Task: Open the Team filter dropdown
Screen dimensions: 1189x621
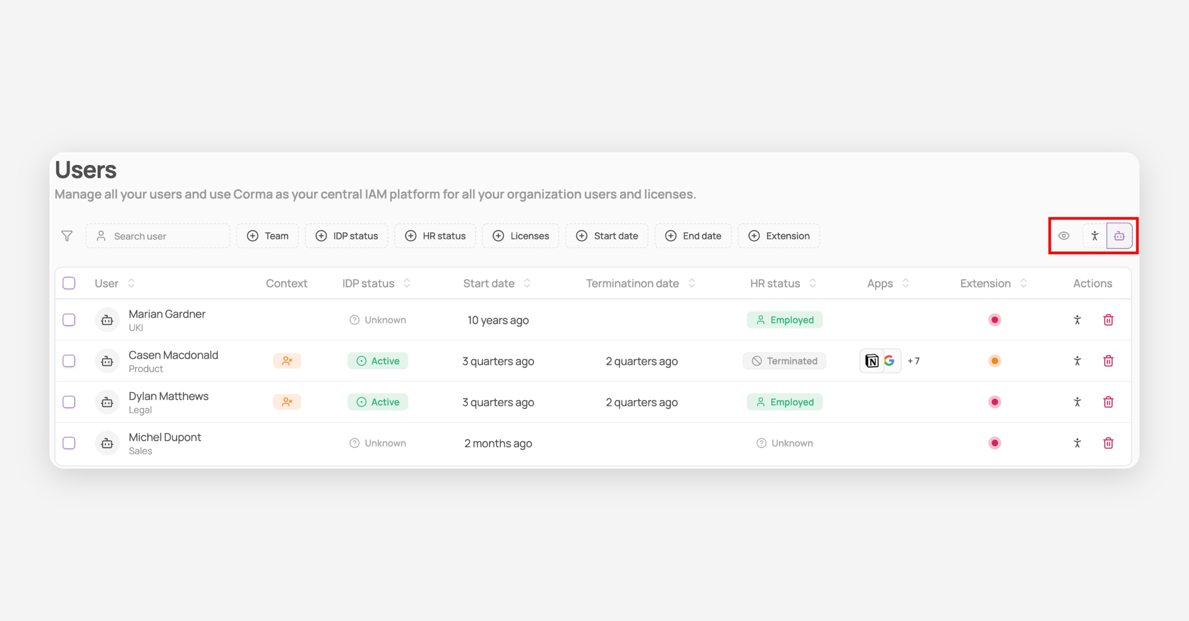Action: [268, 236]
